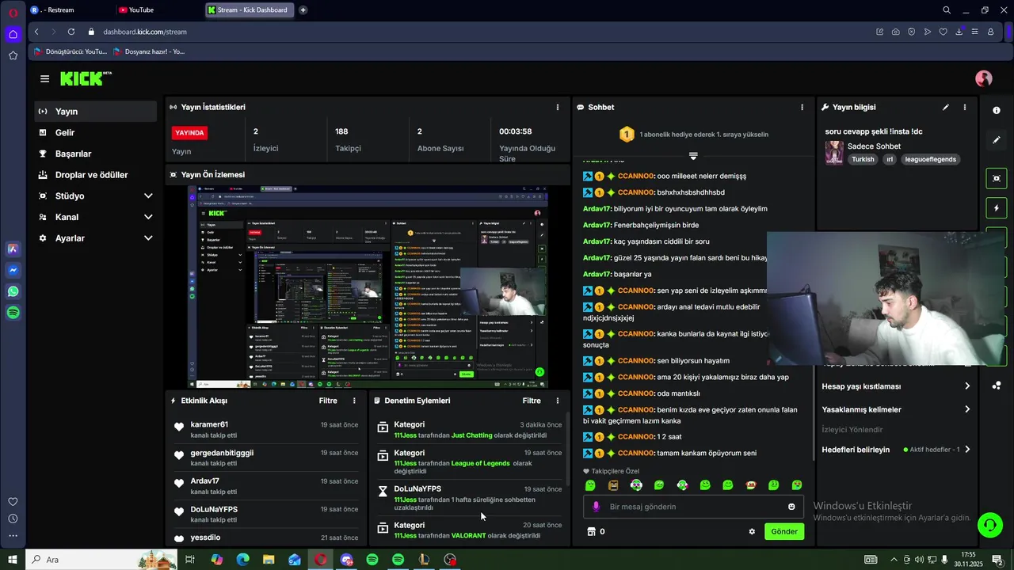
Task: Open the Windows notification center
Action: [x=997, y=560]
